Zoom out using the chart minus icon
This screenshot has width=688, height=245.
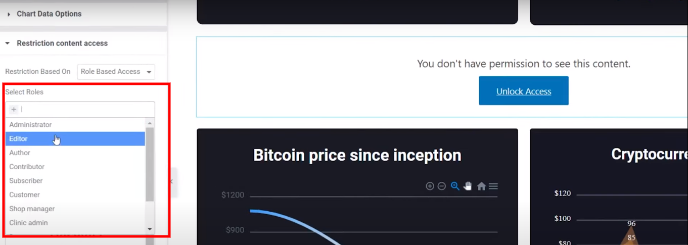(441, 186)
